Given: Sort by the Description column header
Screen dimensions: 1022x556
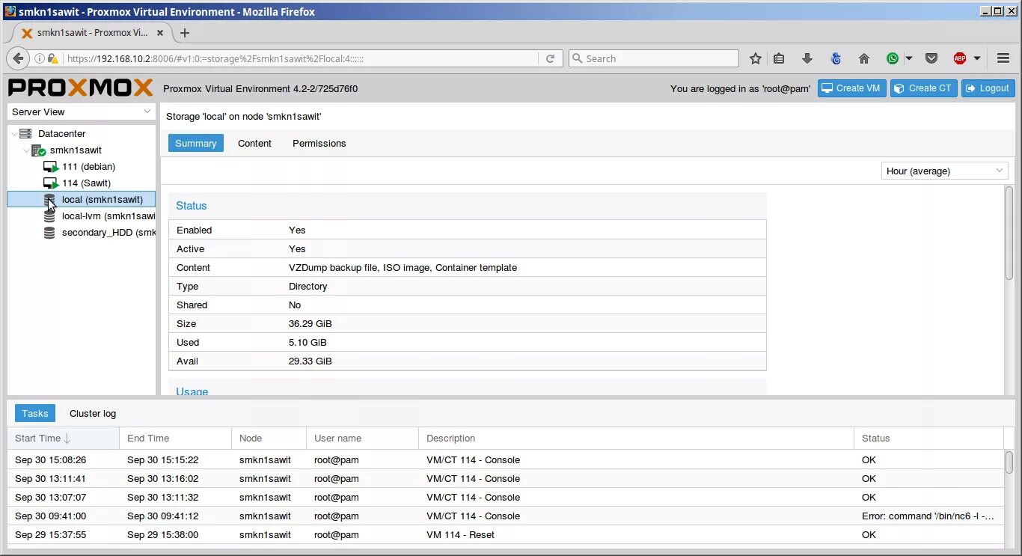Looking at the screenshot, I should (x=636, y=439).
